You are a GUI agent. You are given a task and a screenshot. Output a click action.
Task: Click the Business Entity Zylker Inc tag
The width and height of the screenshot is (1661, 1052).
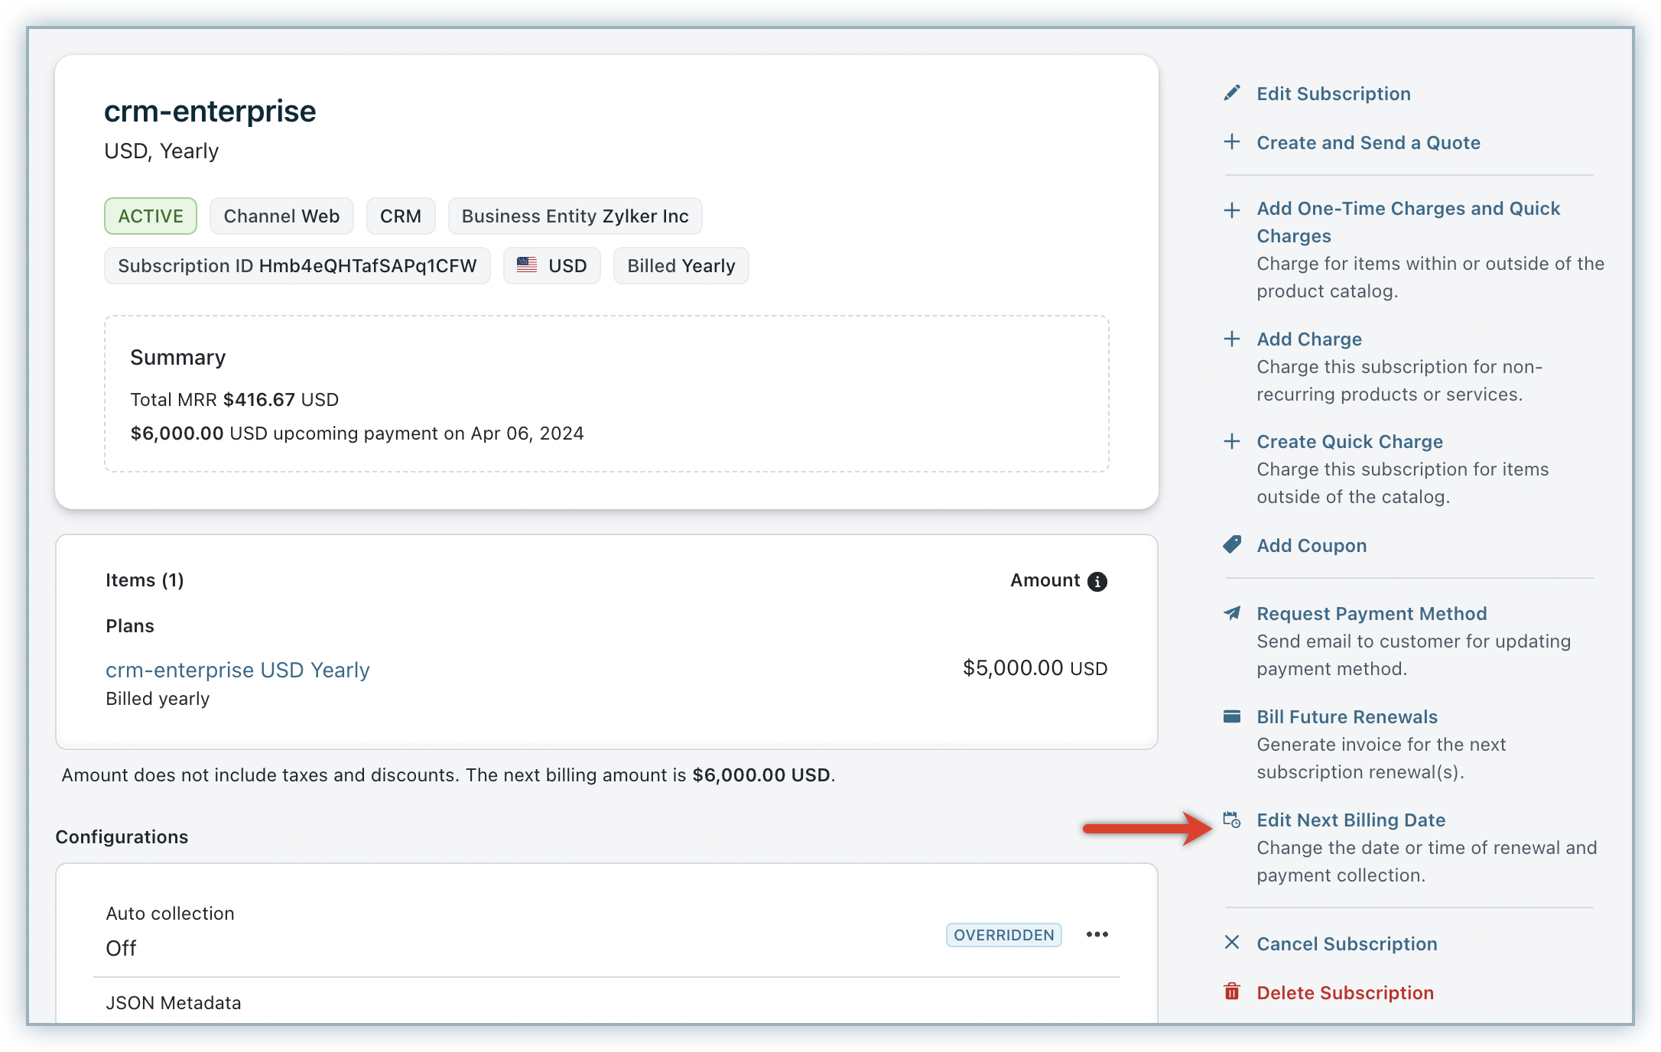click(x=574, y=216)
